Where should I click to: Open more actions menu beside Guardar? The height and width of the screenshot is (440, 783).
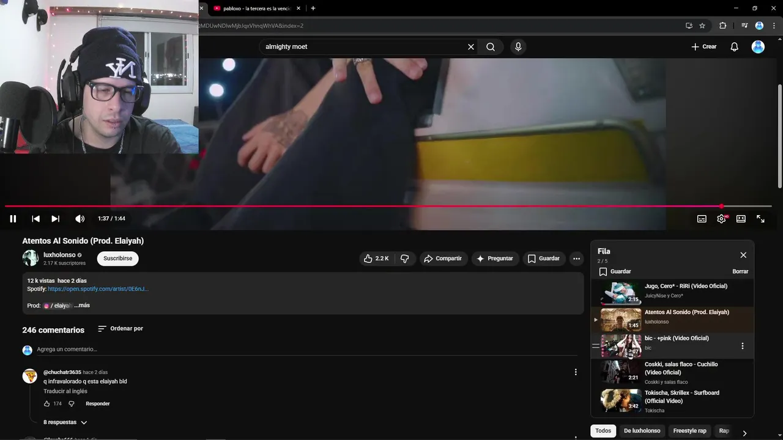point(576,258)
